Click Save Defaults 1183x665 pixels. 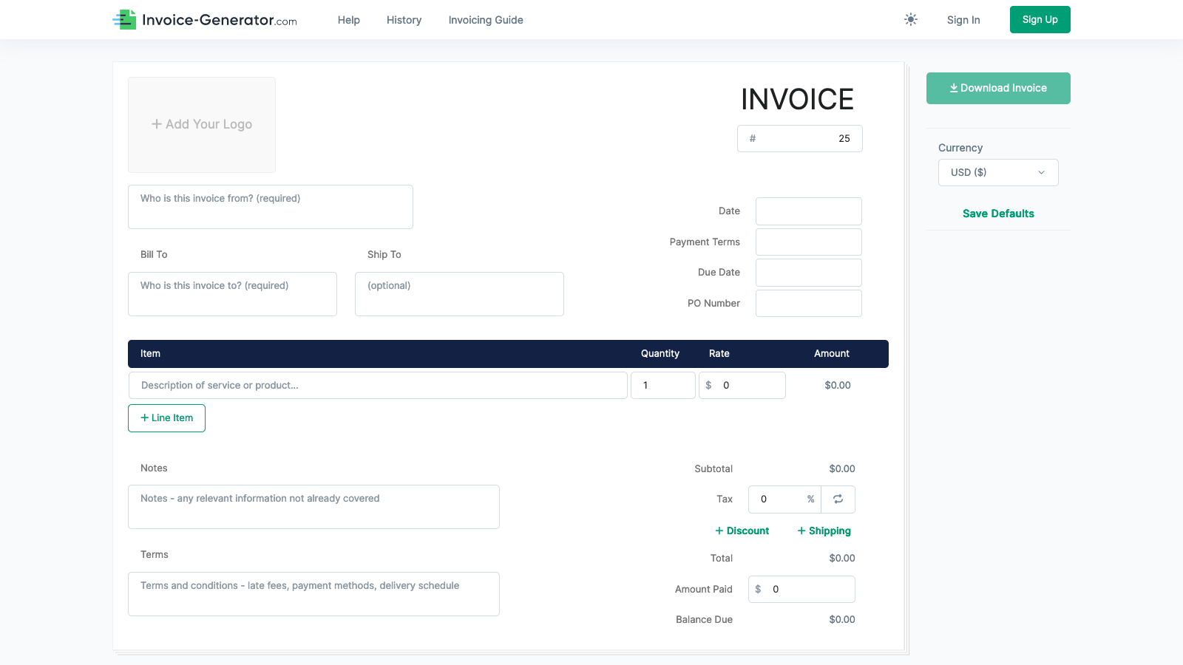click(997, 214)
